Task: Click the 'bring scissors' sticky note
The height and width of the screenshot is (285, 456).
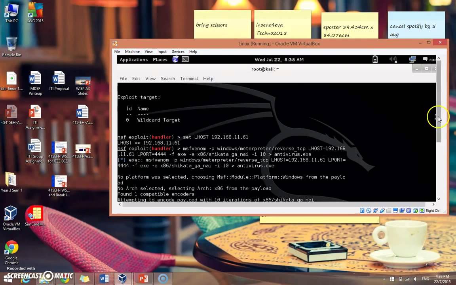Action: tap(222, 25)
